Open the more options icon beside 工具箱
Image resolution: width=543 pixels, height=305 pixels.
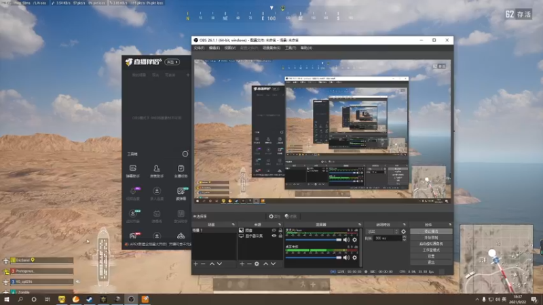185,154
